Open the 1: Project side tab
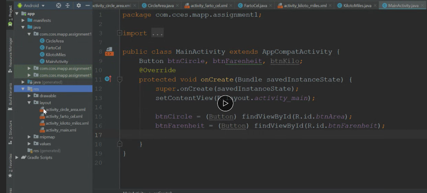This screenshot has width=427, height=193. [10, 16]
